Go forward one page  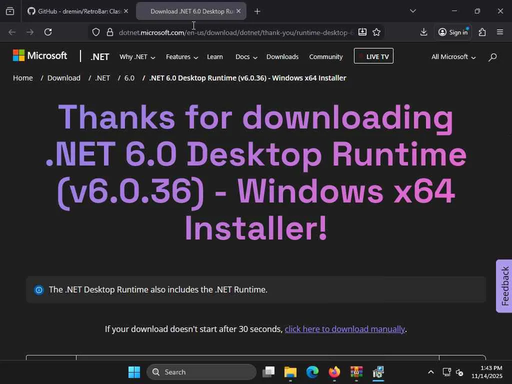click(x=30, y=32)
